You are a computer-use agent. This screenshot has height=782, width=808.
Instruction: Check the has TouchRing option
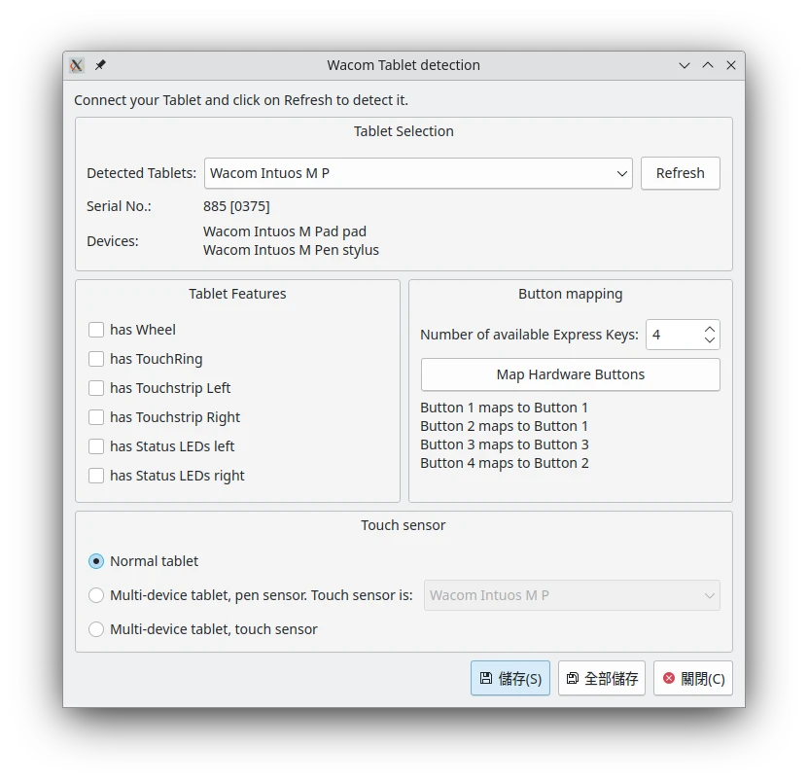pyautogui.click(x=96, y=359)
